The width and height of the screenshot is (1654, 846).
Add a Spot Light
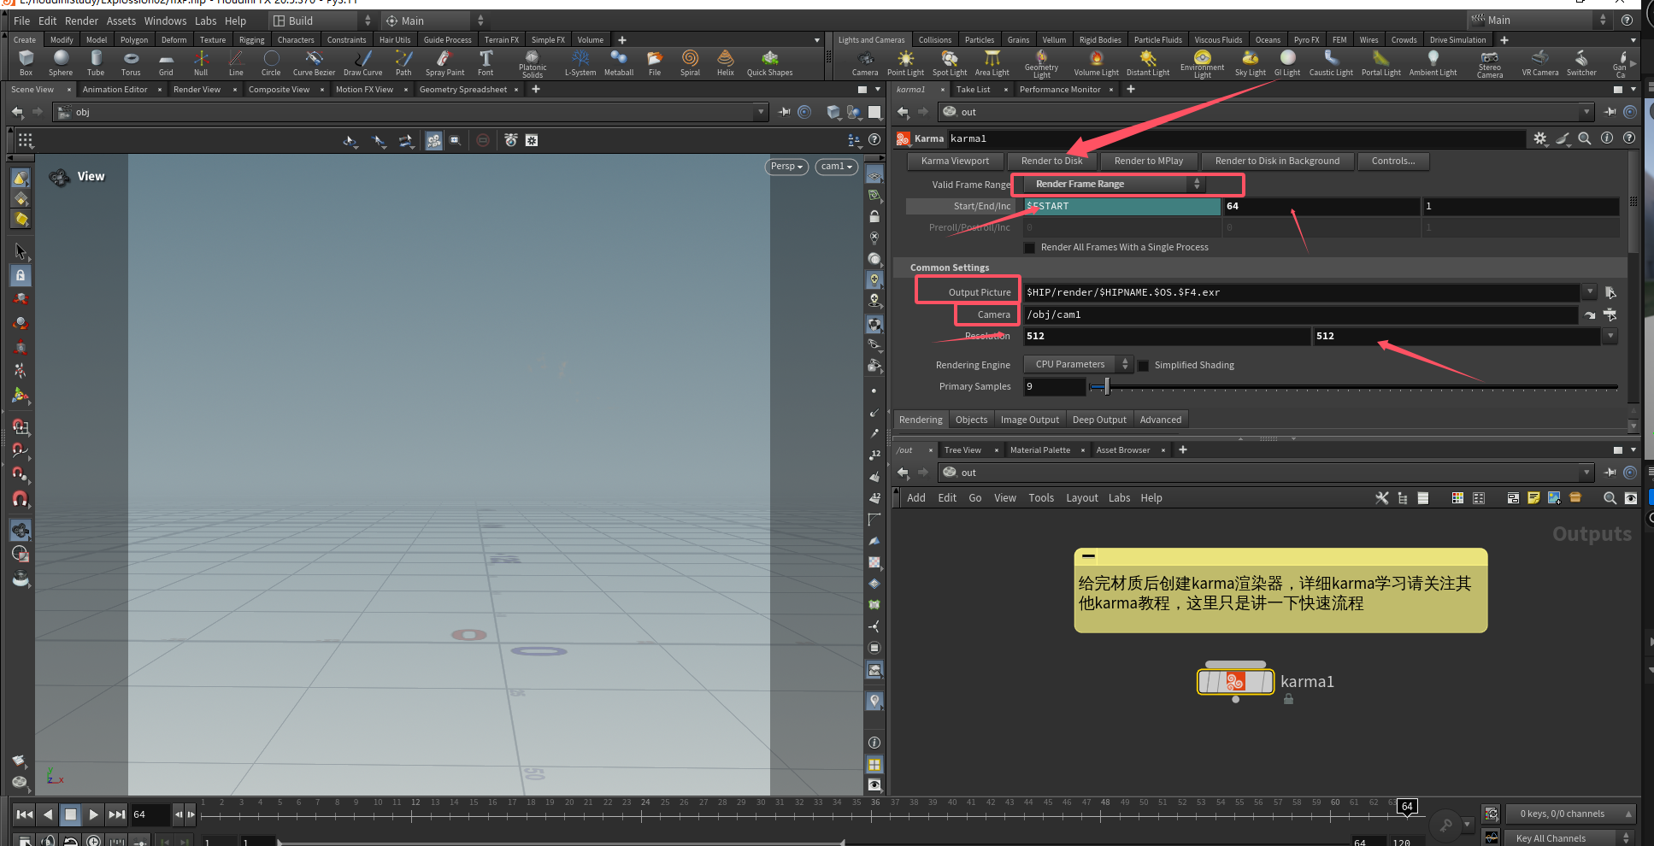(950, 62)
